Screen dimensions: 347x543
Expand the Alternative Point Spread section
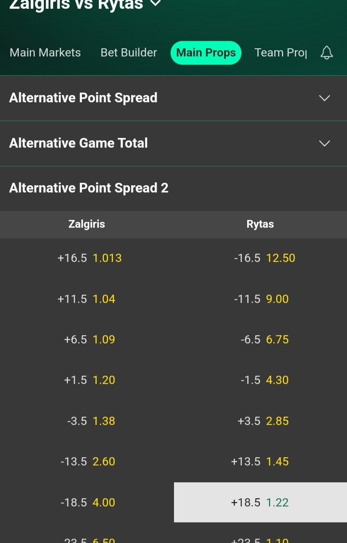324,98
